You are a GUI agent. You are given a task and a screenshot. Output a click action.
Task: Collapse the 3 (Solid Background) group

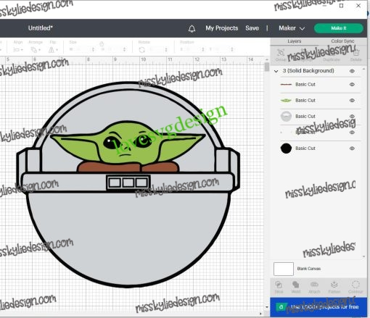tap(276, 71)
